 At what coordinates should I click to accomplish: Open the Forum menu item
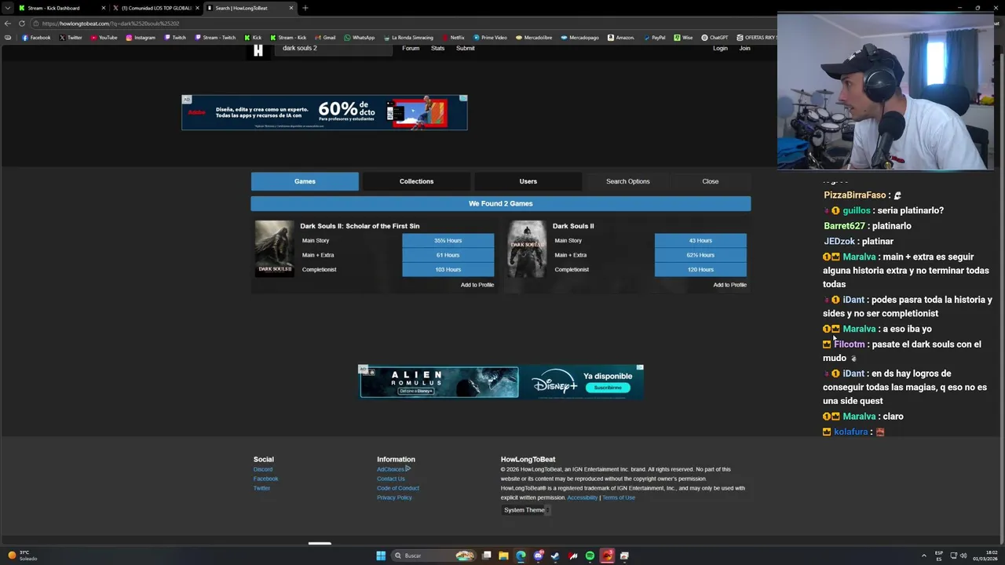[x=411, y=49]
